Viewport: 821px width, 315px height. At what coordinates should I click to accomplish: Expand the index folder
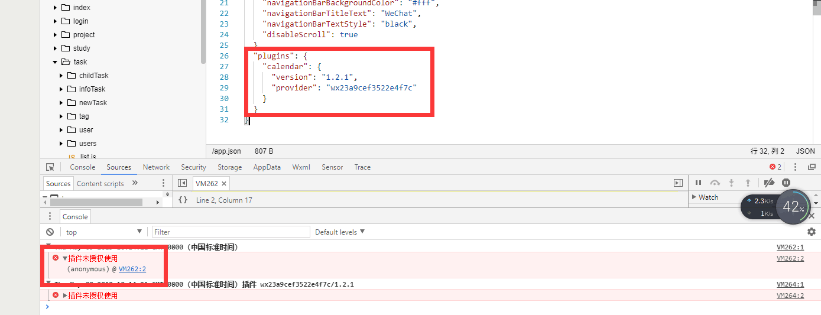point(56,8)
